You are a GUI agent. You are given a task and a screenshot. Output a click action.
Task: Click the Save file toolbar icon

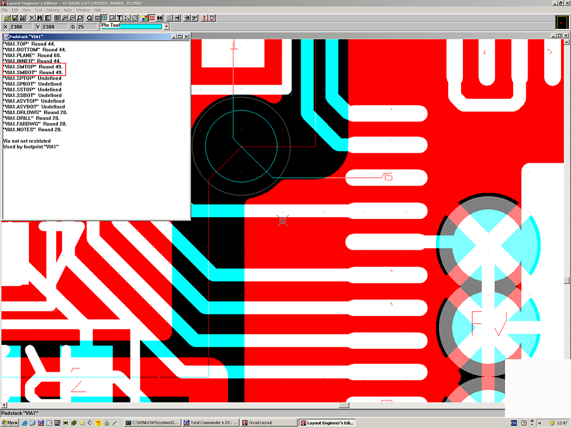coord(14,18)
